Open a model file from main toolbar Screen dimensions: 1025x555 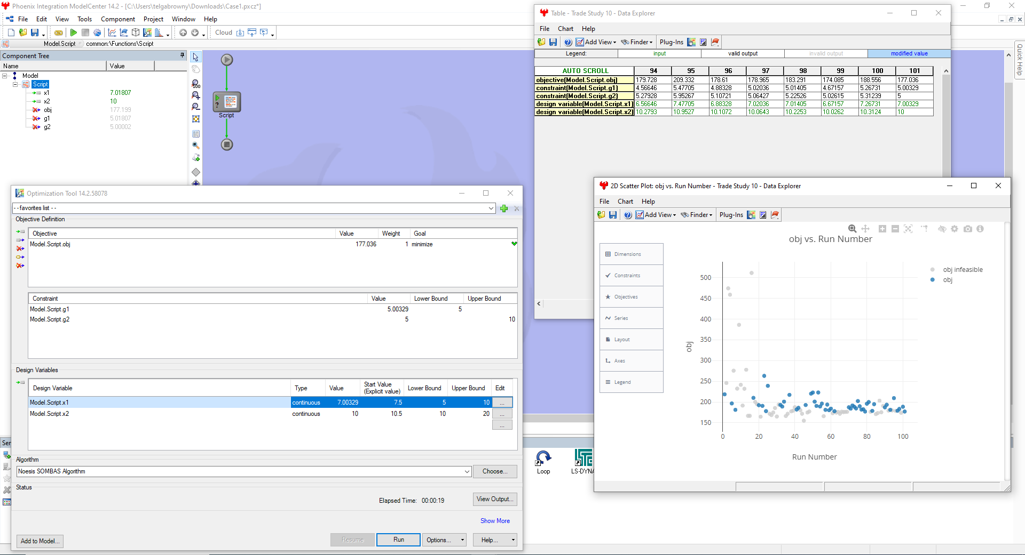[x=22, y=33]
